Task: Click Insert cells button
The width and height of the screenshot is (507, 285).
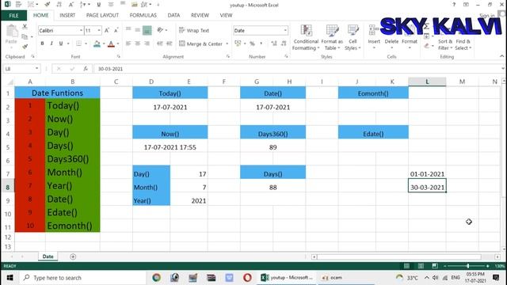Action: 374,37
